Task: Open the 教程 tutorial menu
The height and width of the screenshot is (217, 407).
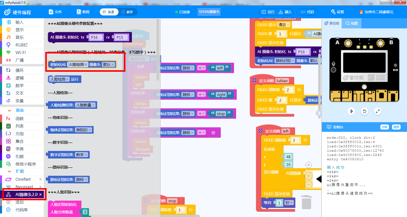Action: tap(84, 12)
